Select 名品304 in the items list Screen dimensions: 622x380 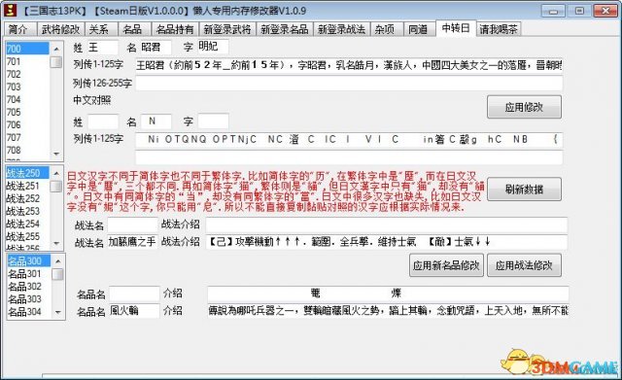[x=28, y=312]
